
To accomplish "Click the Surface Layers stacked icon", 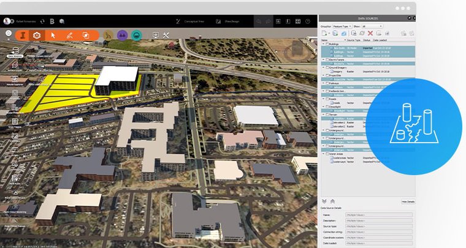I will coord(15,66).
